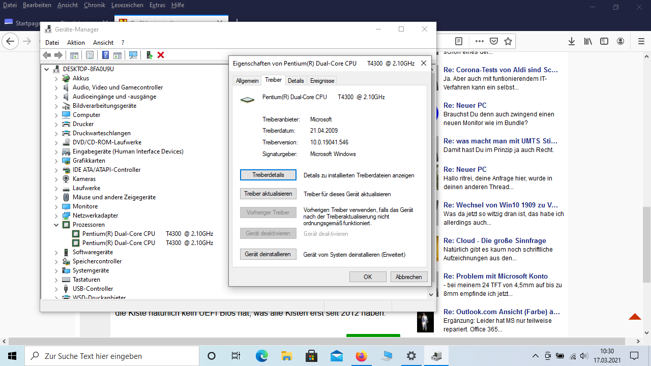Open link 'Re: Cloud - Die große Sinnfrage'
The height and width of the screenshot is (366, 651).
coord(495,240)
